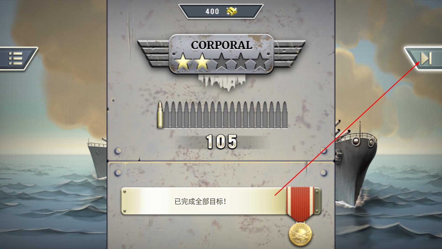Tap the gold bars currency icon
This screenshot has height=249, width=442.
231,11
